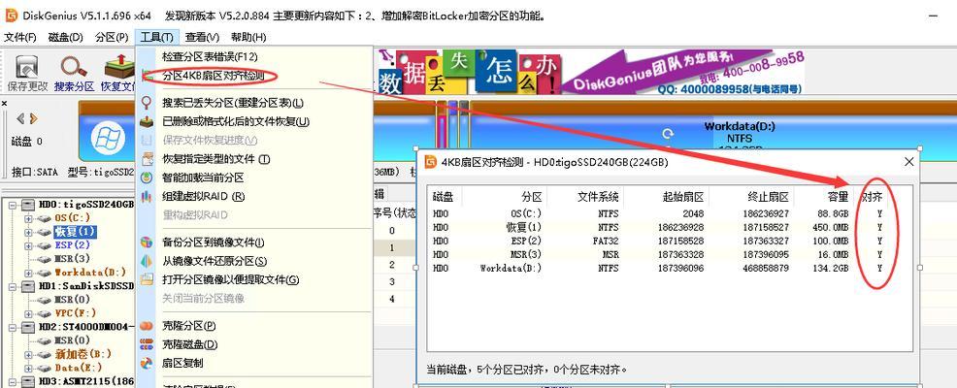Expand the Data(E:) partition node
This screenshot has height=388, width=957.
[28, 368]
